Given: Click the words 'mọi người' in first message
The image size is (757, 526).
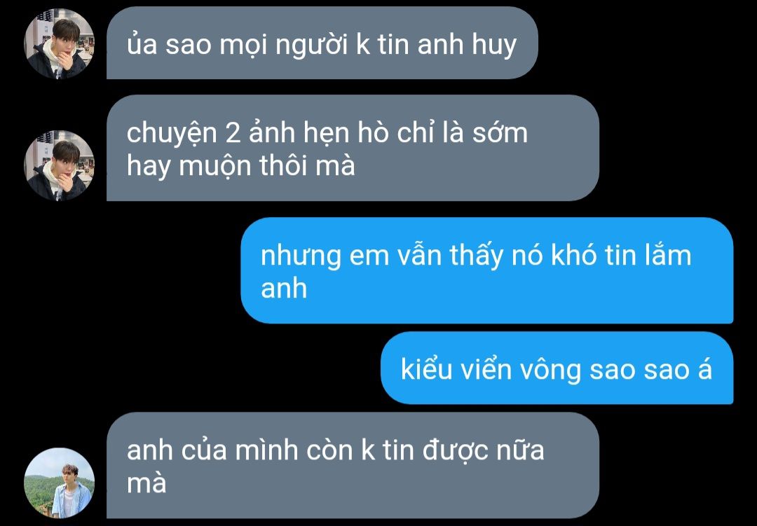Looking at the screenshot, I should tap(284, 46).
